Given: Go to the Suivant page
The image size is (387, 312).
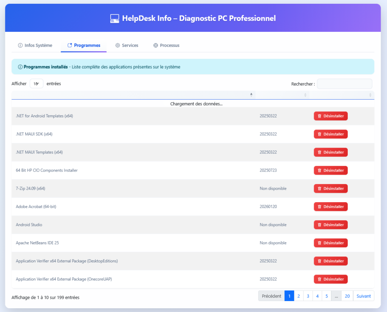Looking at the screenshot, I should [364, 296].
